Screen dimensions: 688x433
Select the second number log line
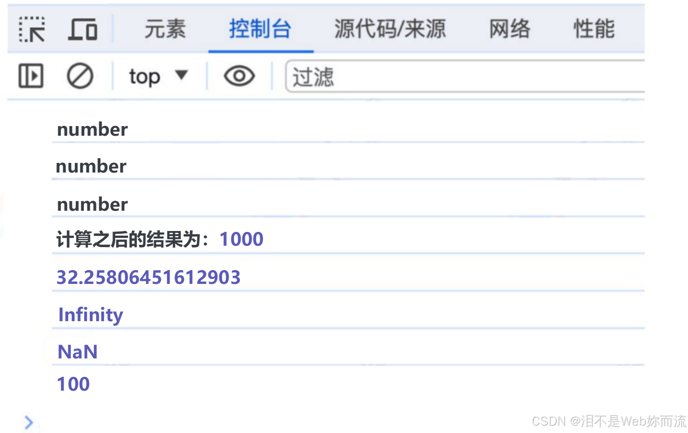coord(91,166)
